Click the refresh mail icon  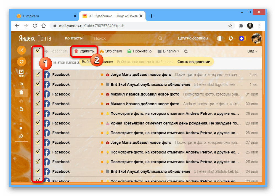pos(22,62)
